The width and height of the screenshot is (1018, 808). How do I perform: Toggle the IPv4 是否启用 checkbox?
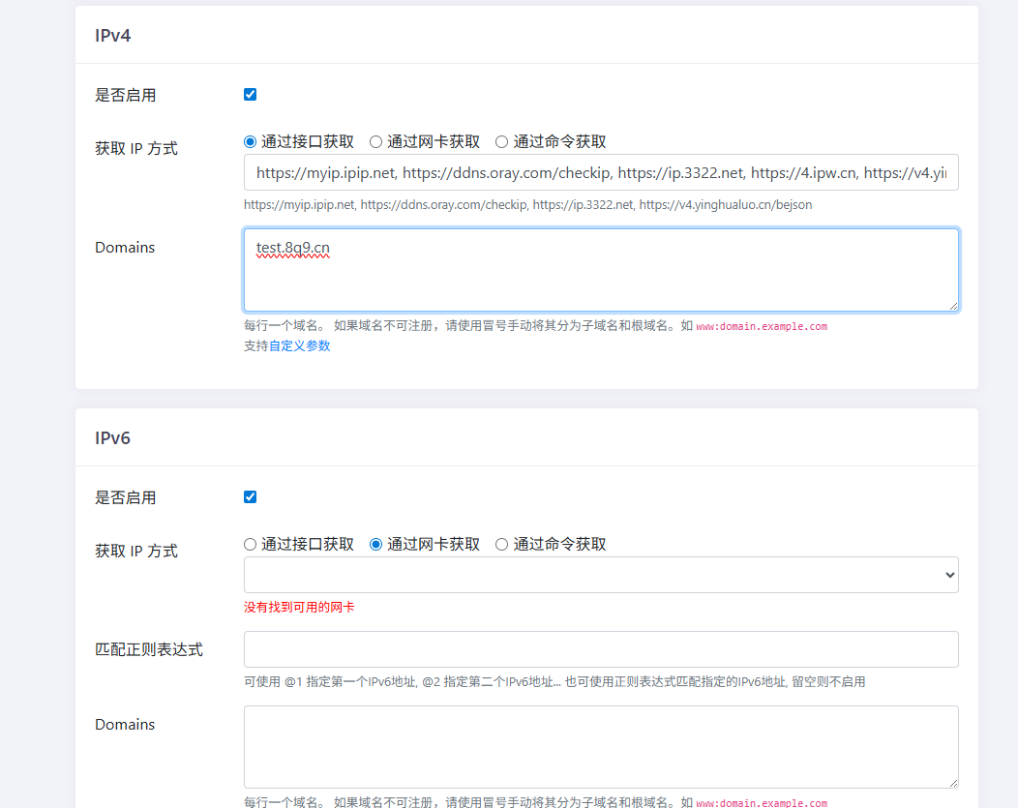(x=250, y=95)
